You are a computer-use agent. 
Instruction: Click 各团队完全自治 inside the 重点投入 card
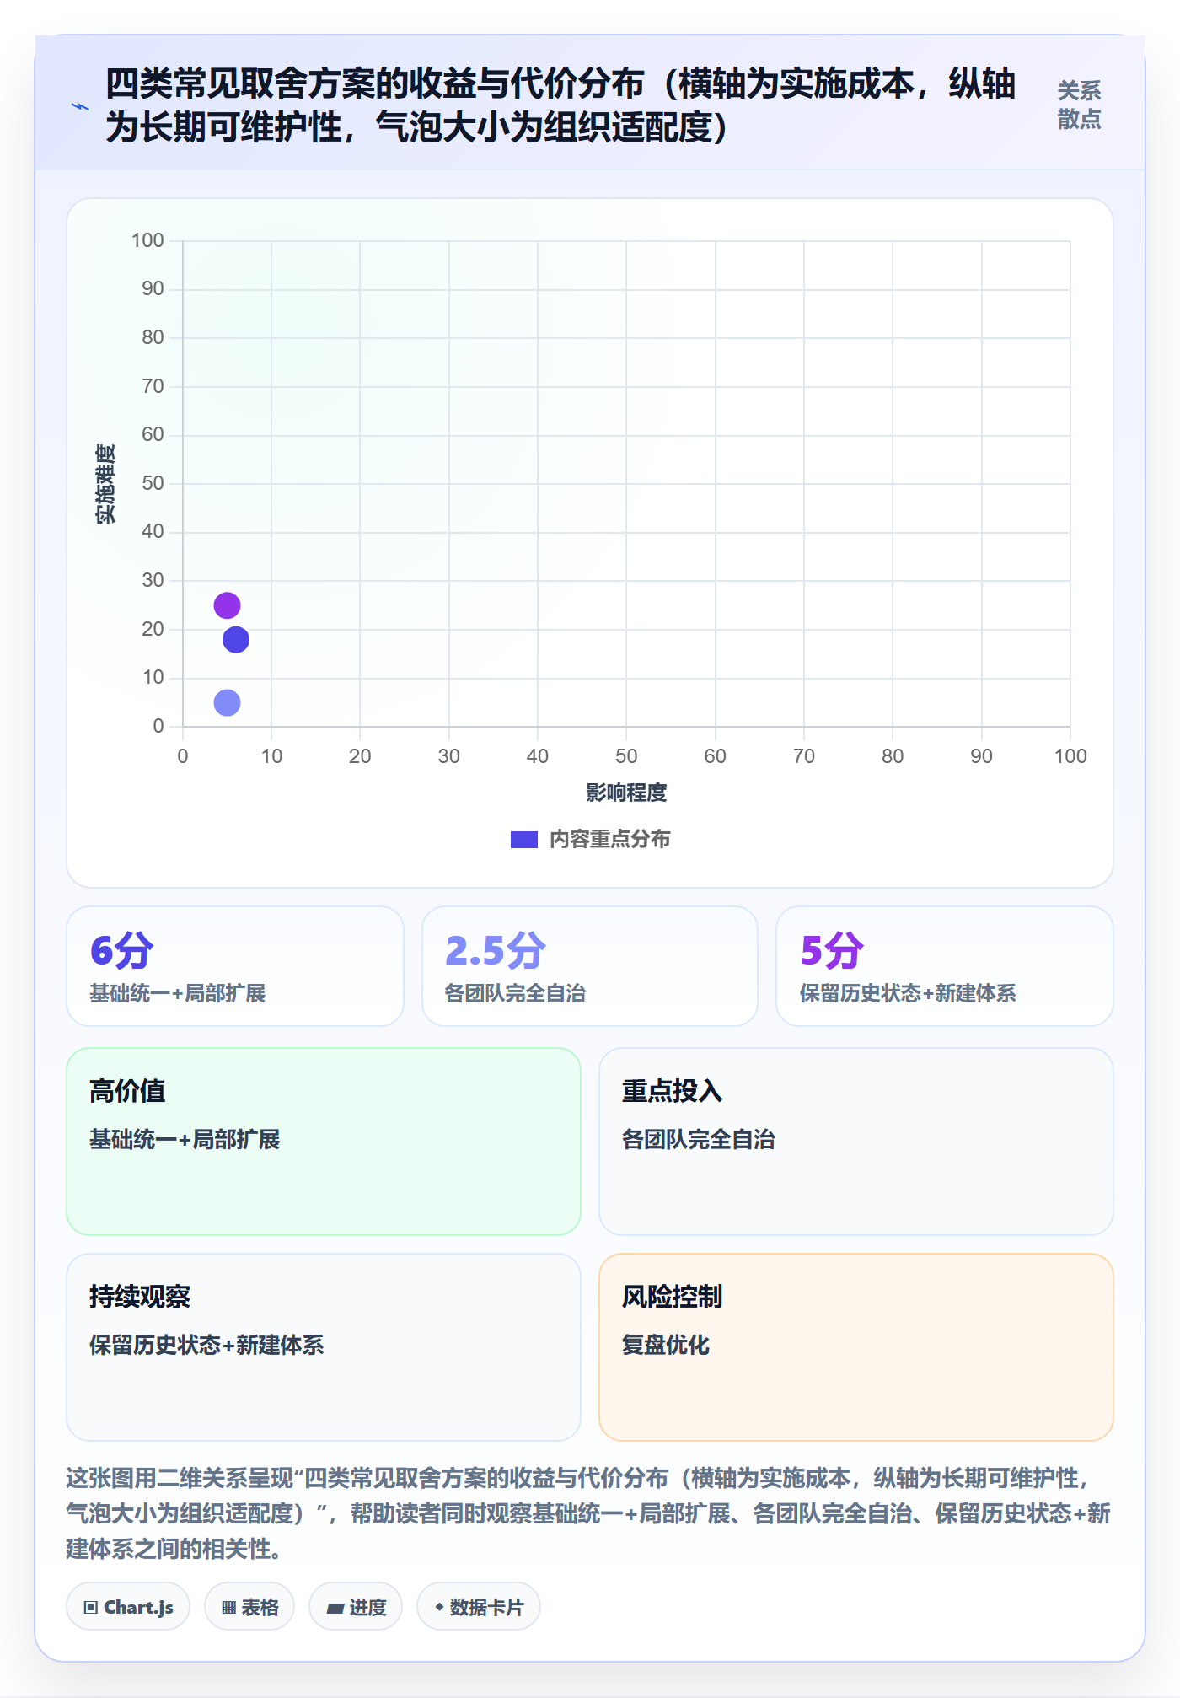[x=699, y=1140]
